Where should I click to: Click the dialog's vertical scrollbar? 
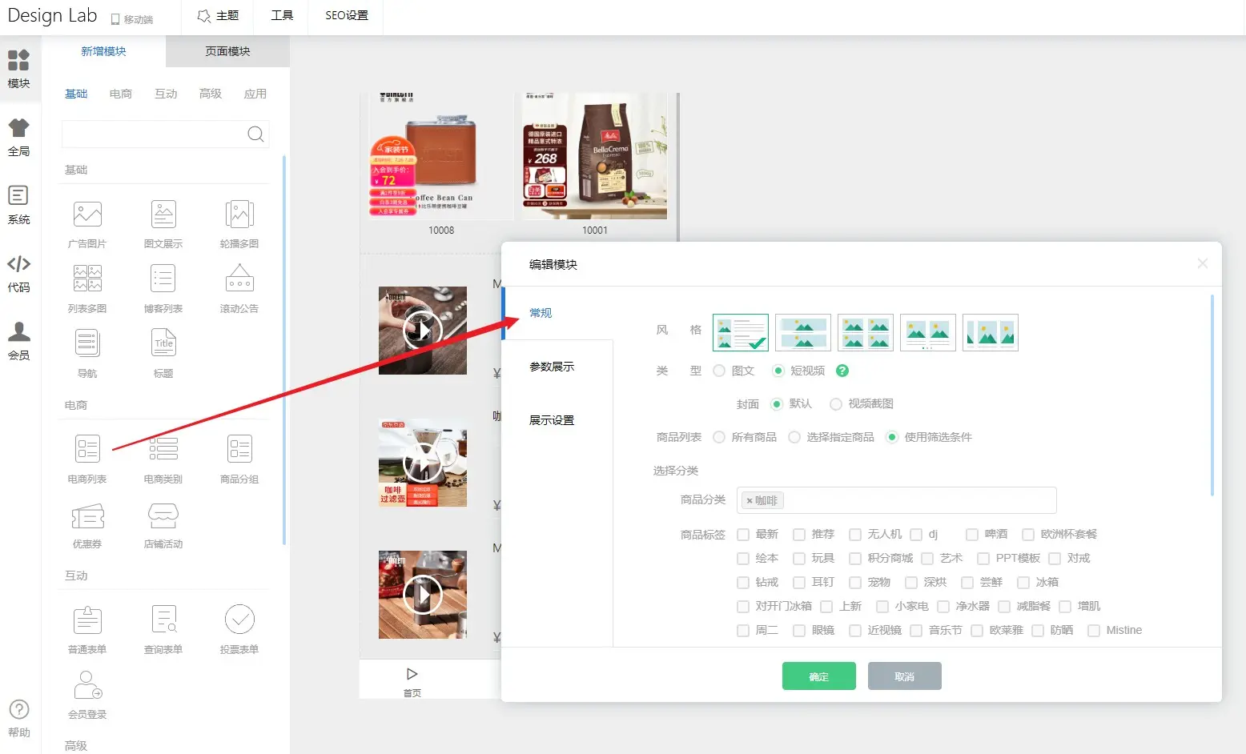(1212, 396)
